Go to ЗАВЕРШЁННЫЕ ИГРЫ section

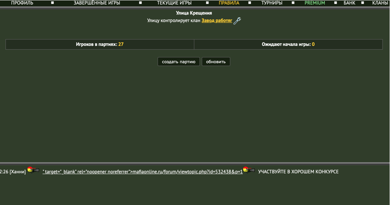pyautogui.click(x=97, y=3)
